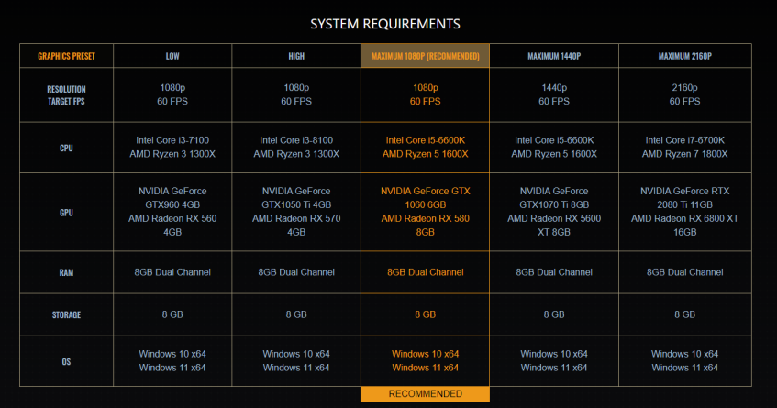Click the OS row label
Screen dimensions: 777x408
tap(66, 361)
